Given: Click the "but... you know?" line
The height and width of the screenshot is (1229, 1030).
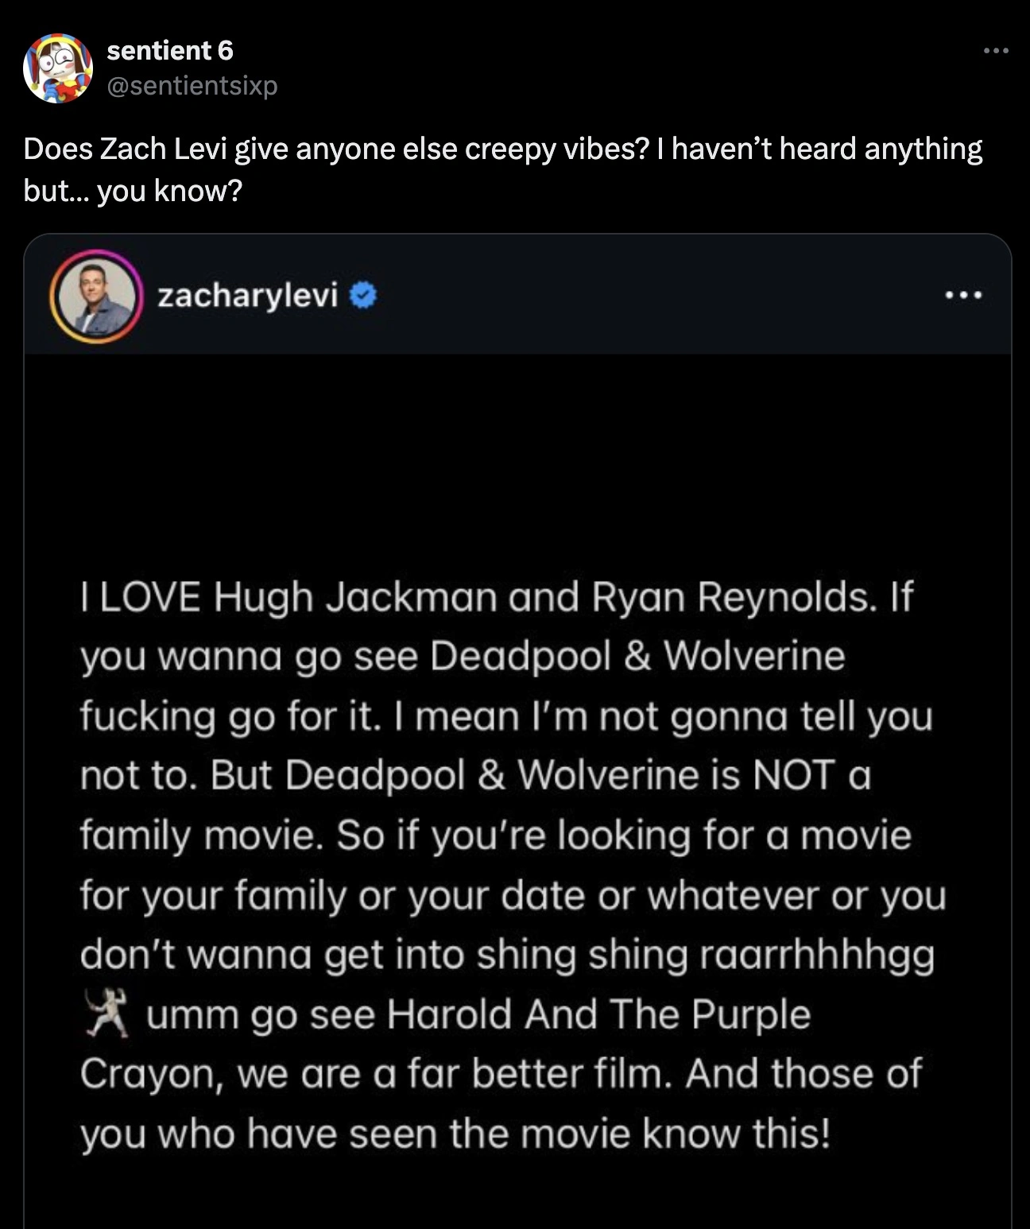Looking at the screenshot, I should coord(132,191).
